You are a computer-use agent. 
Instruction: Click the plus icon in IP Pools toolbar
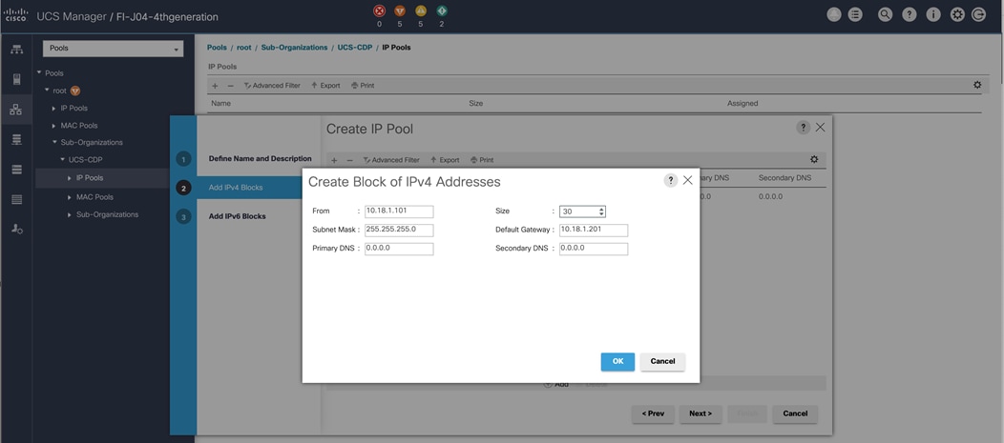point(215,86)
